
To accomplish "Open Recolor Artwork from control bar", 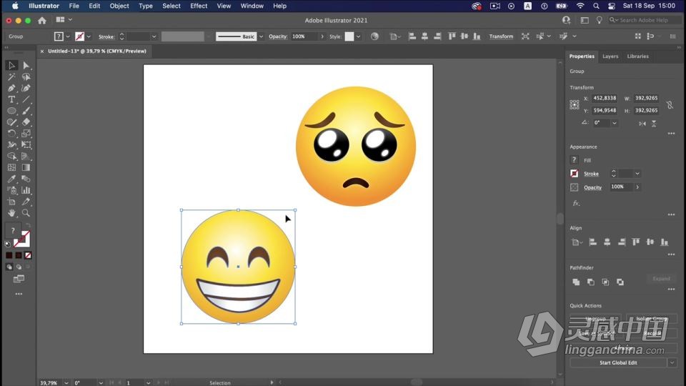I will [374, 36].
